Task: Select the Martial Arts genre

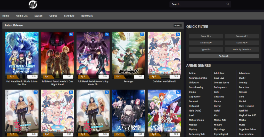Action: point(220,120)
